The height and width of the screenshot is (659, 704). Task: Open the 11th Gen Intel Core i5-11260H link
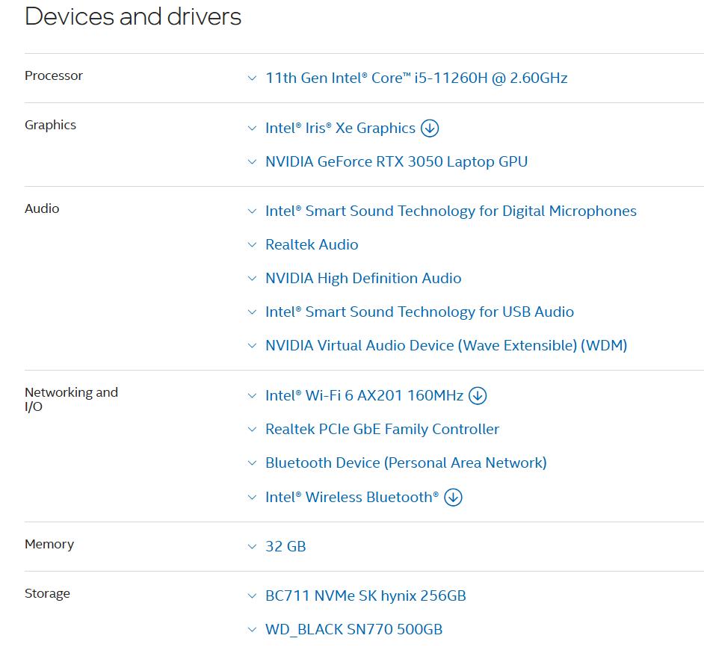coord(416,78)
